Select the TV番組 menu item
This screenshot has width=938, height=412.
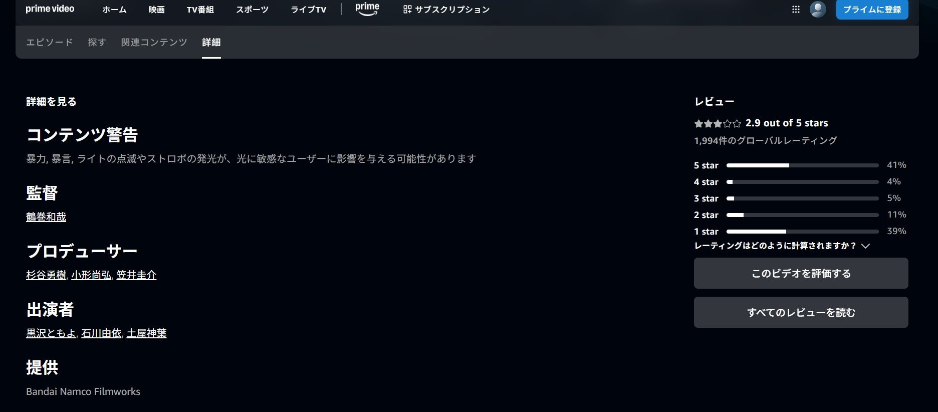[200, 10]
